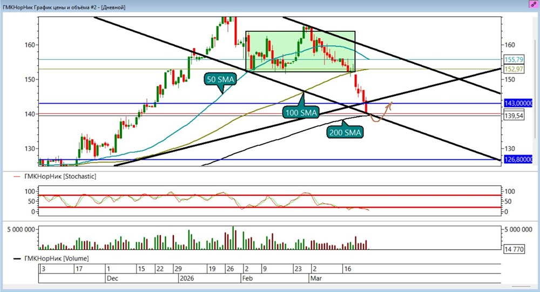Image resolution: width=540 pixels, height=292 pixels.
Task: Click the 100 level on right stochastic axis
Action: (x=510, y=192)
